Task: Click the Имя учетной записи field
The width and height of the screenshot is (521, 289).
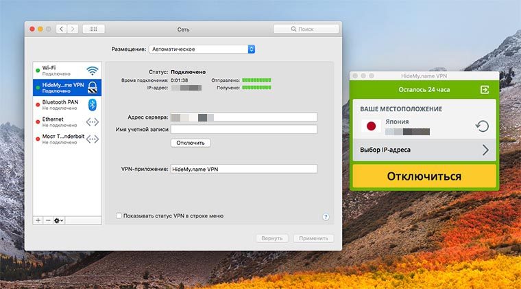Action: [244, 129]
